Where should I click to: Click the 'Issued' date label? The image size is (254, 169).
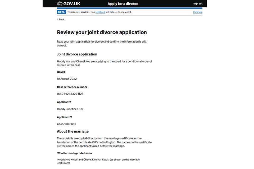[x=61, y=72]
